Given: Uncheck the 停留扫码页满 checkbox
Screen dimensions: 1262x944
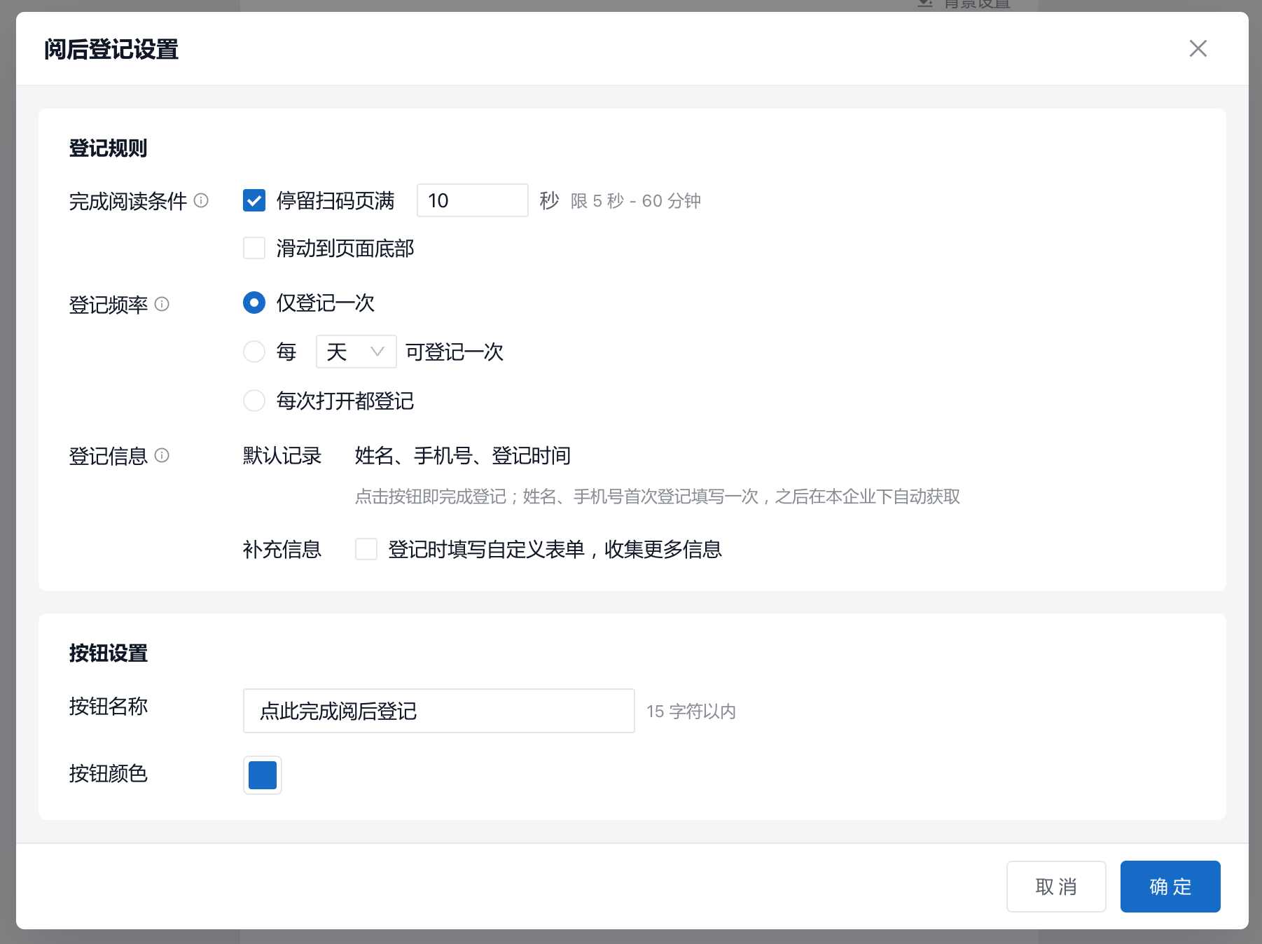Looking at the screenshot, I should (x=254, y=200).
